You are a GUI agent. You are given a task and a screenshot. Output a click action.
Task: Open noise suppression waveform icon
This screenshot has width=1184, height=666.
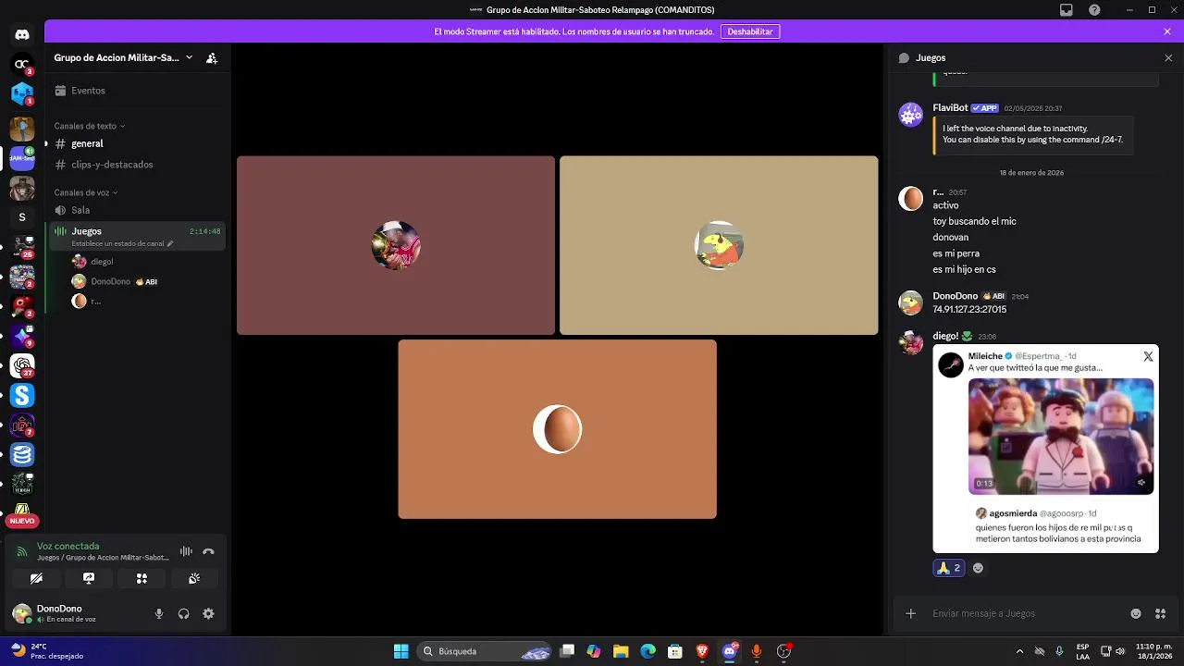tap(186, 551)
